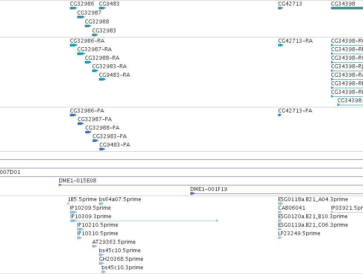The image size is (363, 274).
Task: Click the IP10309.3prime EST feature line
Action: (144, 221)
